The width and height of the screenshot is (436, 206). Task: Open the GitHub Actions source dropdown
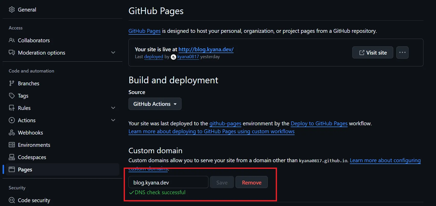point(155,104)
